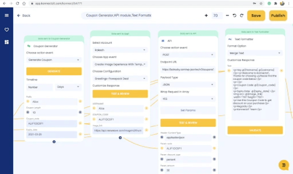The height and width of the screenshot is (174, 293).
Task: Click right connector of Text Formatter text box
Action: coord(281,71)
